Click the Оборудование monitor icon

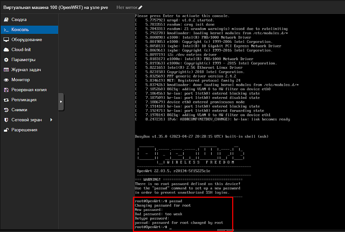6,39
